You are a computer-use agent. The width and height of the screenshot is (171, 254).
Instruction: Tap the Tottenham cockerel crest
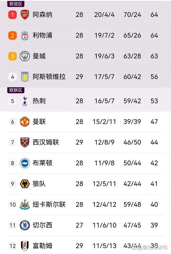pyautogui.click(x=25, y=101)
